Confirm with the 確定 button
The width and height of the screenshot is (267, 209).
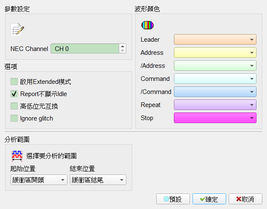click(x=209, y=199)
